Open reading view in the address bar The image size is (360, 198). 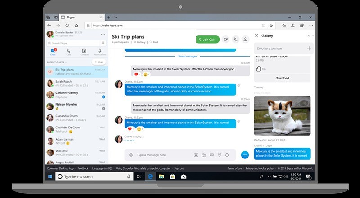pos(264,26)
